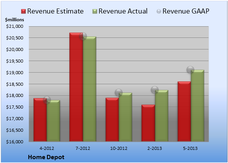This screenshot has height=163, width=228.
Task: Select the green actual bar for 4-2012
Action: 54,121
